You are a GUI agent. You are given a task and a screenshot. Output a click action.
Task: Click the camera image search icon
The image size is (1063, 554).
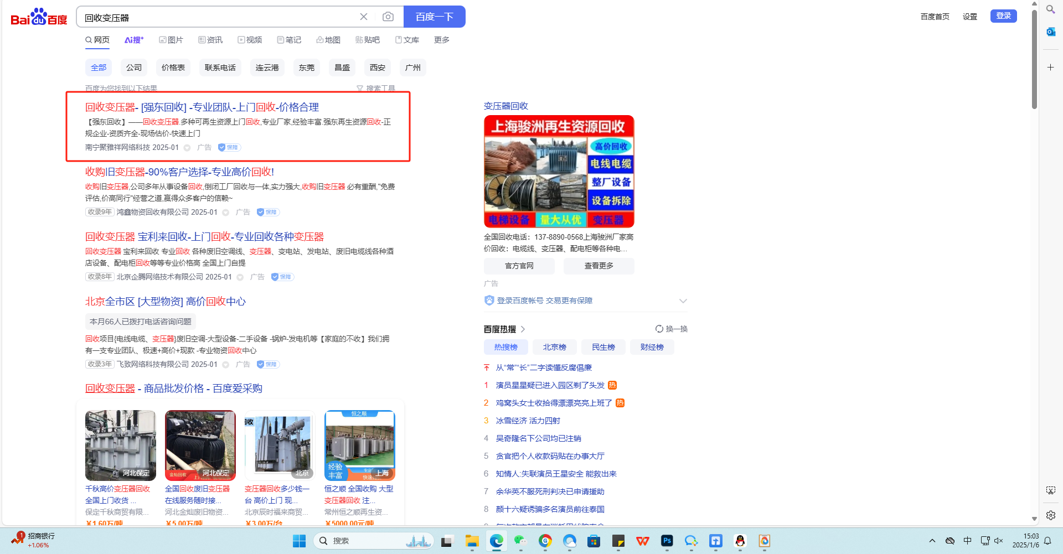(388, 17)
